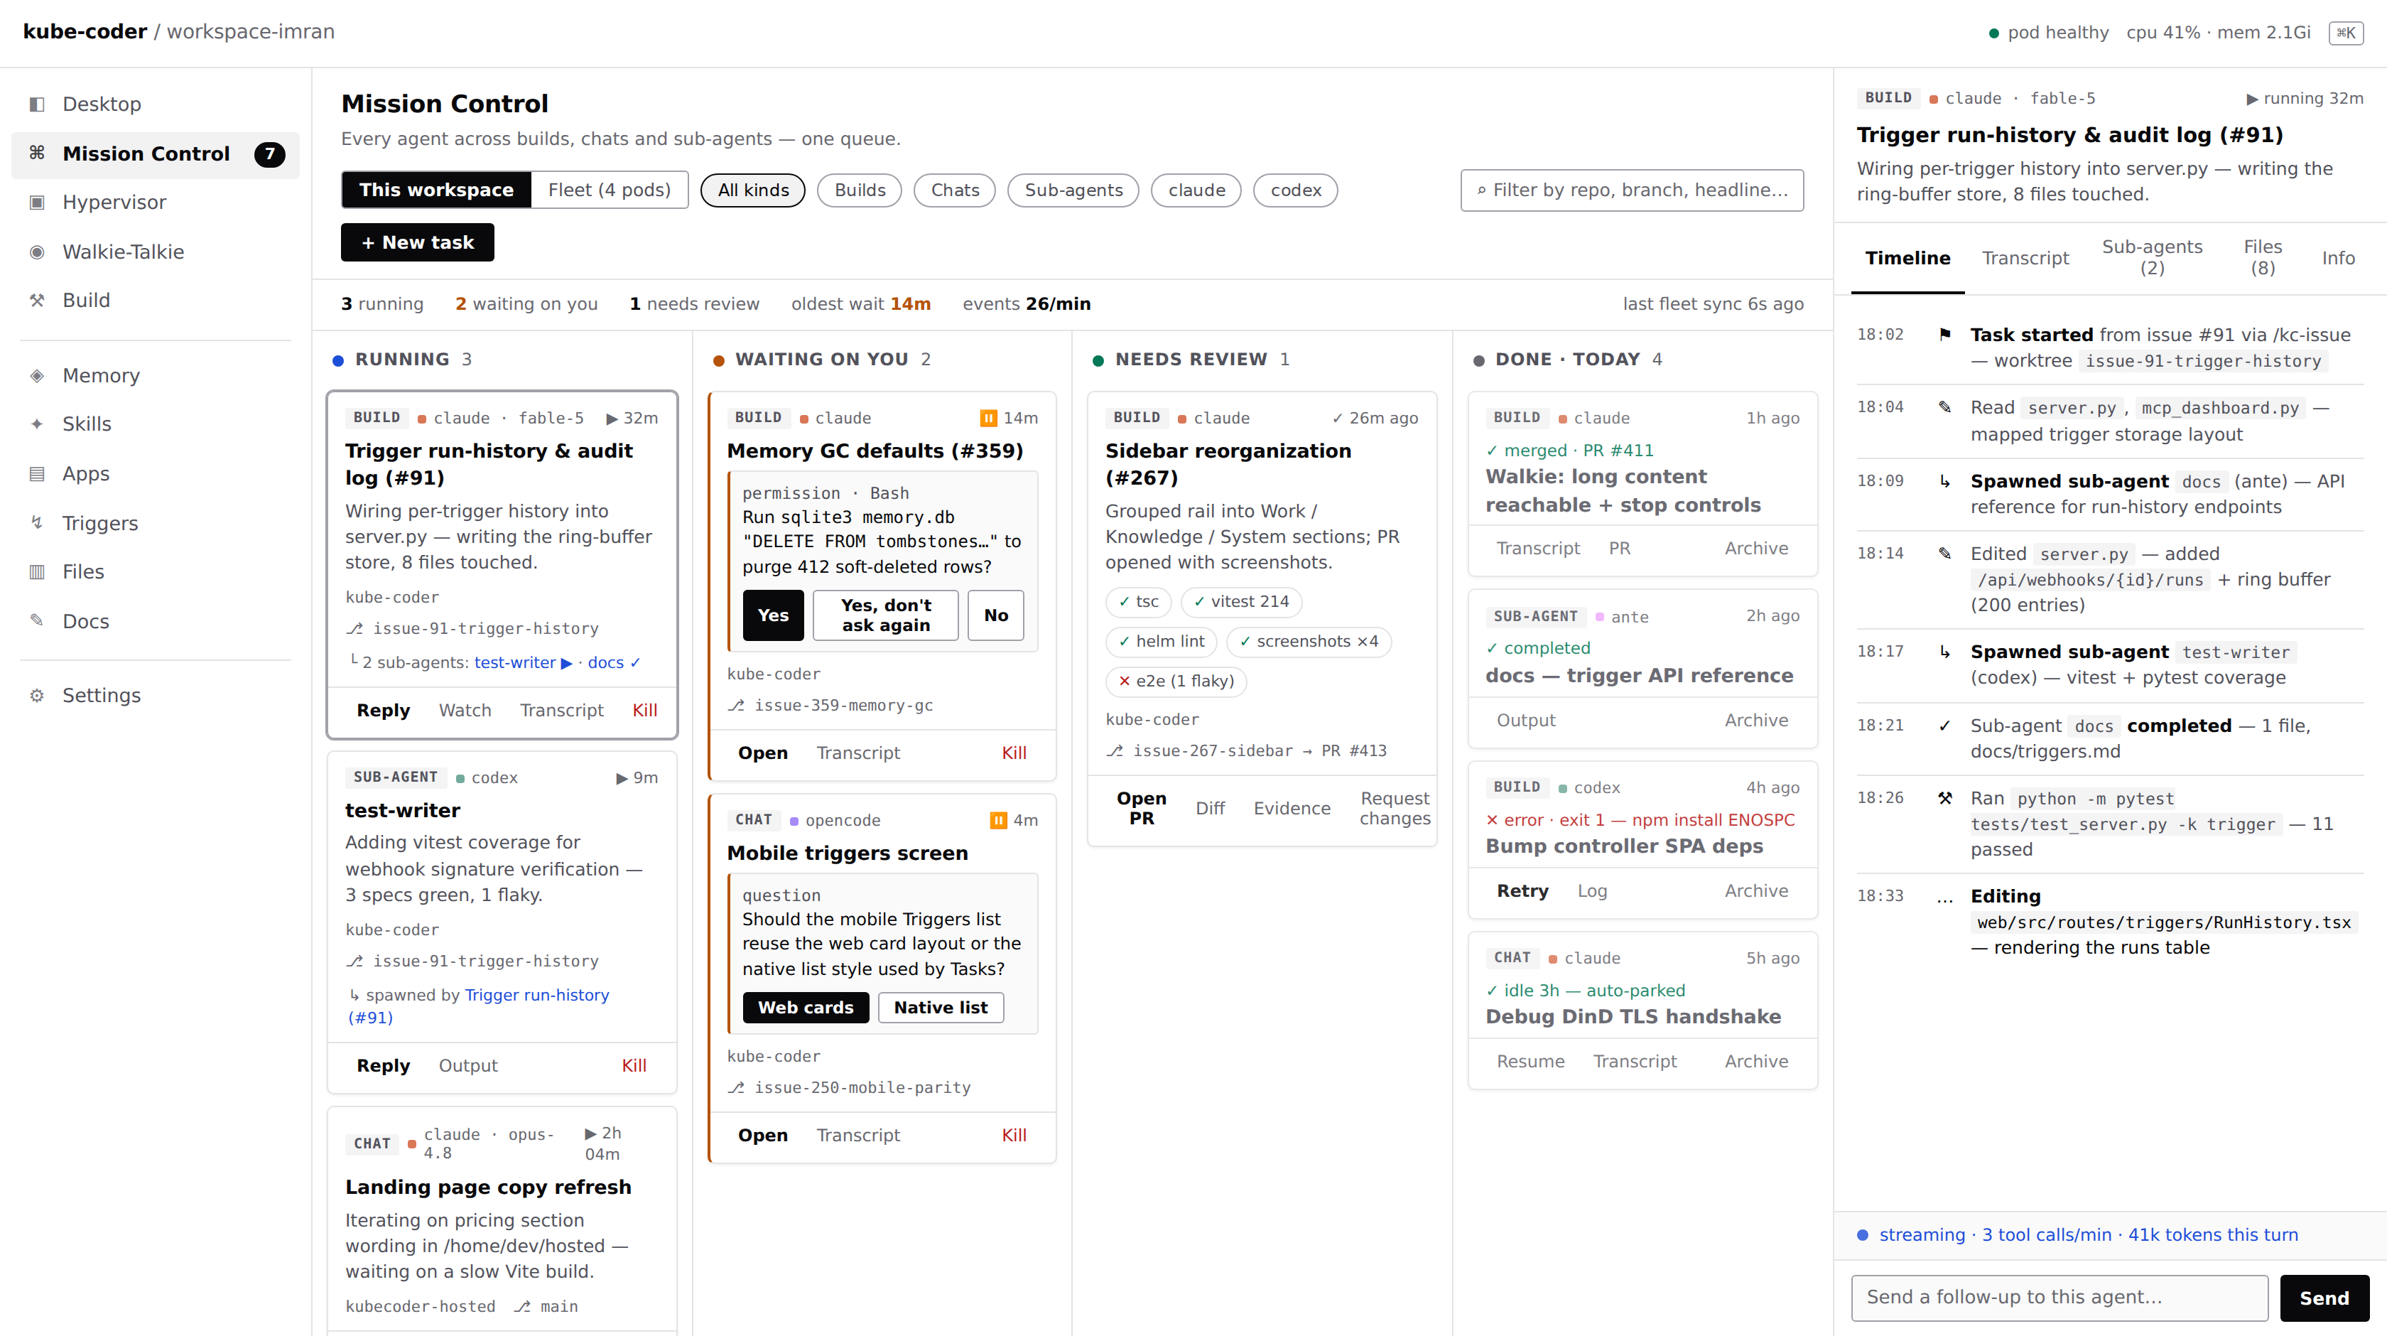Click the checkmark icon at 18:21 timeline entry
Viewport: 2387px width, 1336px height.
tap(1945, 726)
